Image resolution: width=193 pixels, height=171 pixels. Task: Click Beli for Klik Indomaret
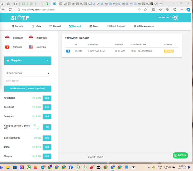click(47, 138)
